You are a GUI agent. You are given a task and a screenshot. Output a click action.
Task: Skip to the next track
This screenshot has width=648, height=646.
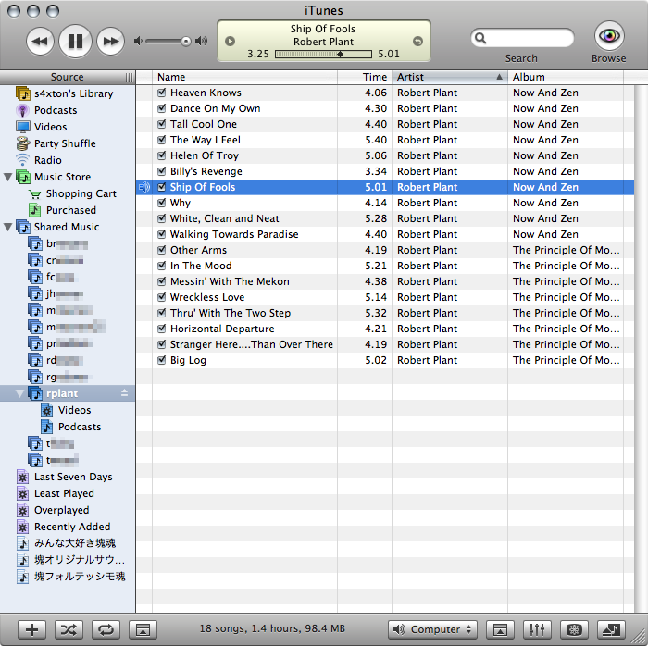click(x=110, y=41)
